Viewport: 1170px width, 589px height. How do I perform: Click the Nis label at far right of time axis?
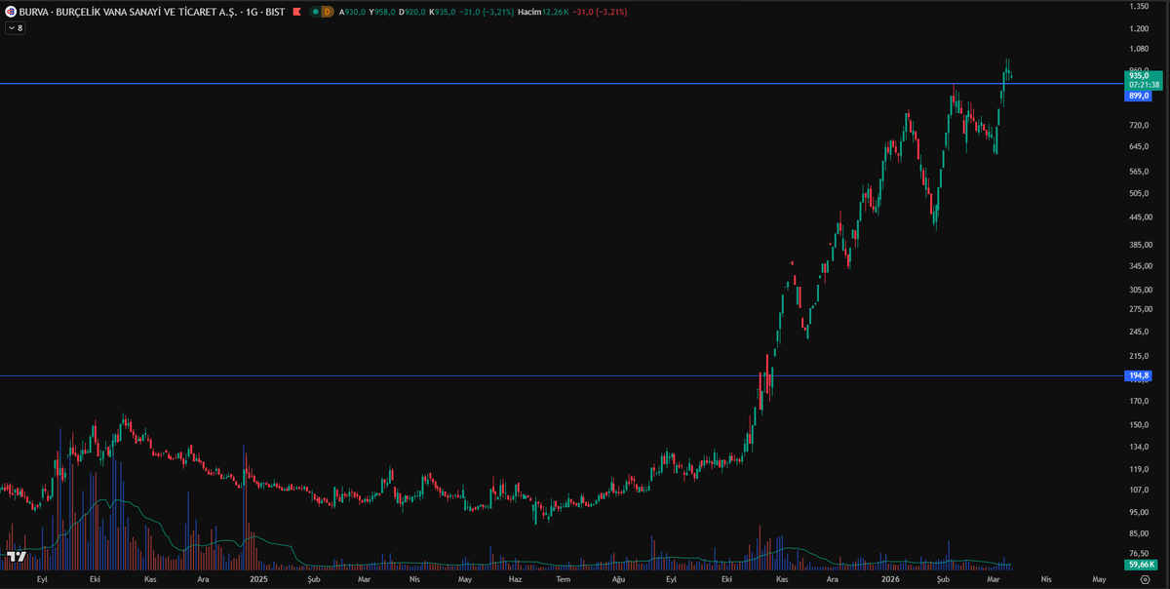pos(1046,578)
